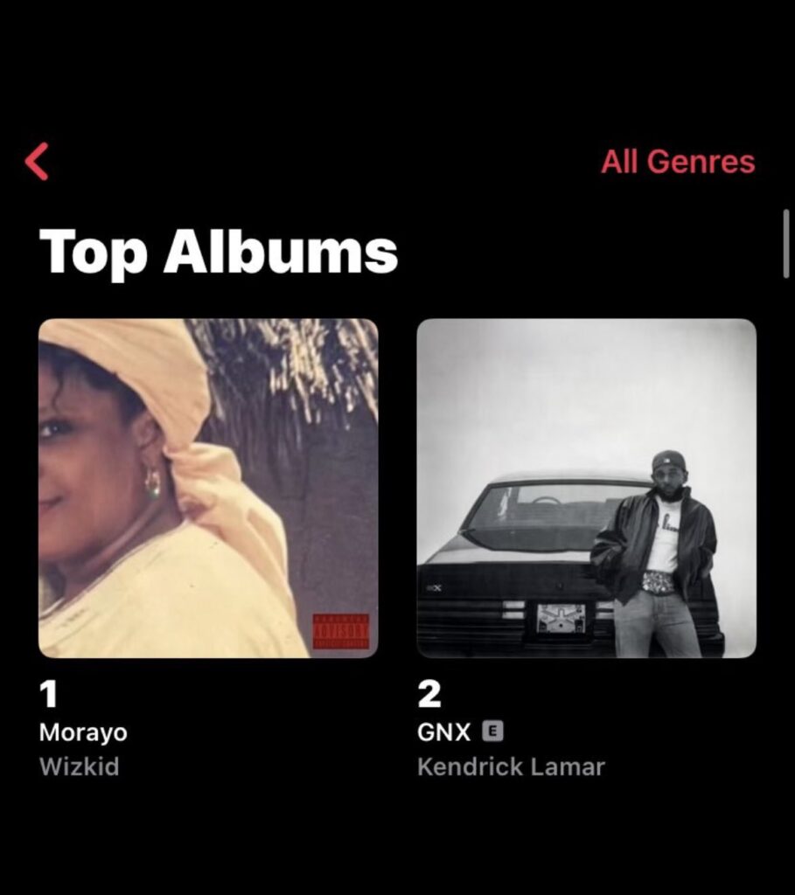
Task: Go back using the red chevron
Action: [37, 162]
